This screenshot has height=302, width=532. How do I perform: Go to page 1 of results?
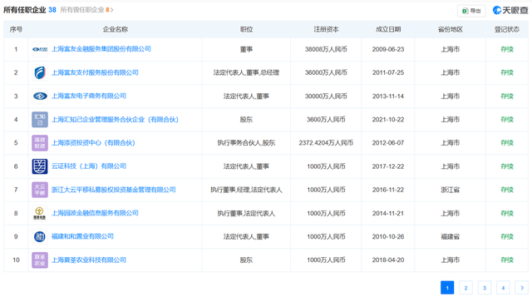click(447, 288)
